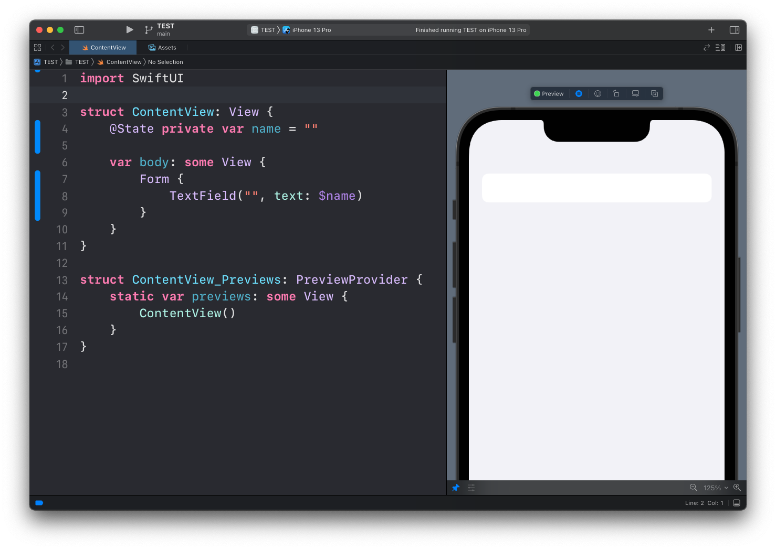Select the ContentView editor tab

point(103,47)
